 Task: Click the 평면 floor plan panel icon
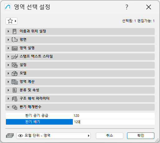coord(15,40)
